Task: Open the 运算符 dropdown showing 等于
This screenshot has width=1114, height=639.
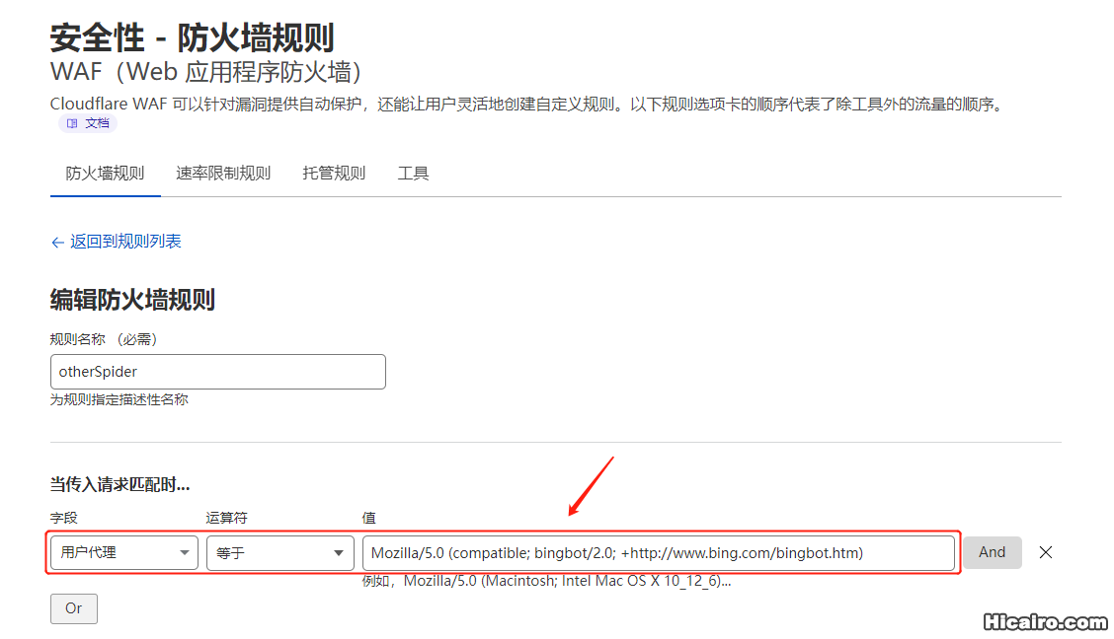Action: click(x=279, y=553)
